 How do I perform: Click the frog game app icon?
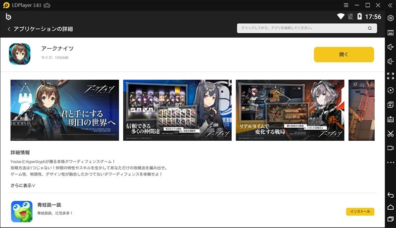(22, 212)
